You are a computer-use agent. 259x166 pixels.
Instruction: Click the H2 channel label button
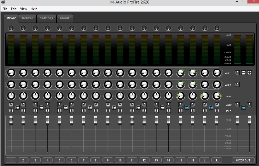[192, 160]
